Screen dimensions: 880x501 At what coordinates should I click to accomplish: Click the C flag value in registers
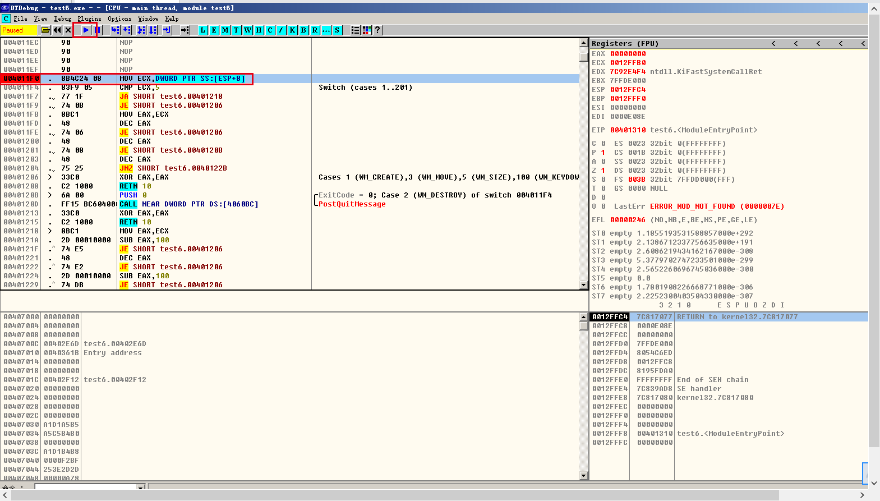(603, 144)
